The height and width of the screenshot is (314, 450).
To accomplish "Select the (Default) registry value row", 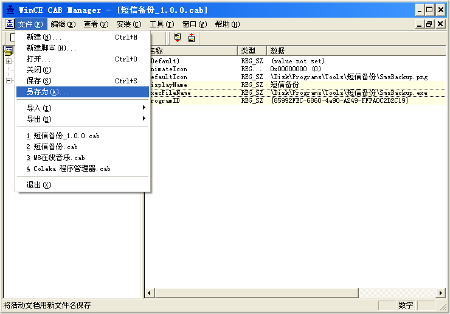I will click(x=298, y=61).
